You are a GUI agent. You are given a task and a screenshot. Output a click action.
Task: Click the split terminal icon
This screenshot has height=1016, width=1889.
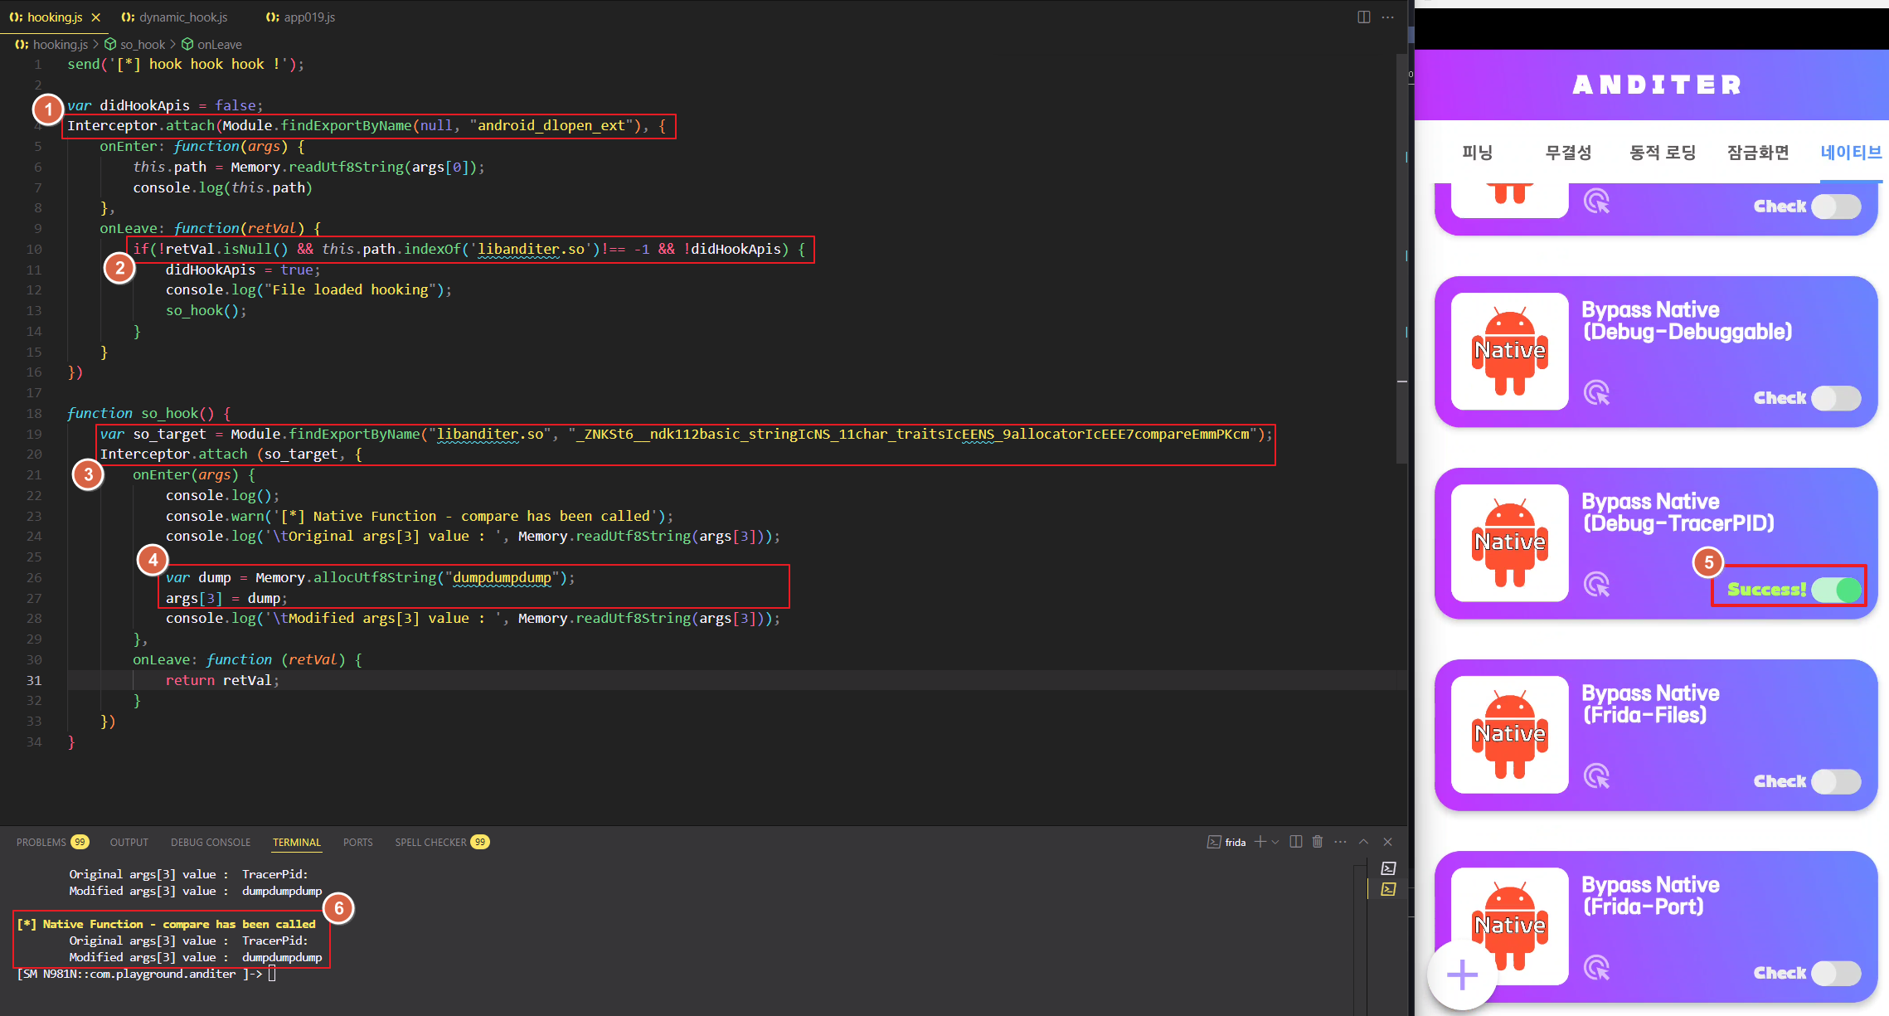(1296, 842)
